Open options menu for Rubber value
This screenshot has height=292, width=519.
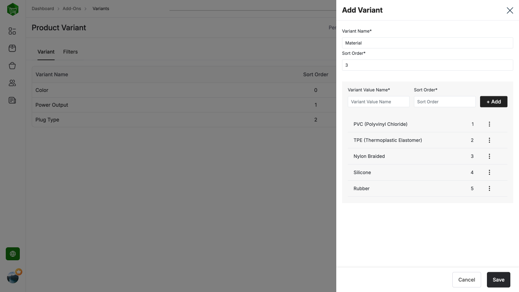tap(489, 188)
